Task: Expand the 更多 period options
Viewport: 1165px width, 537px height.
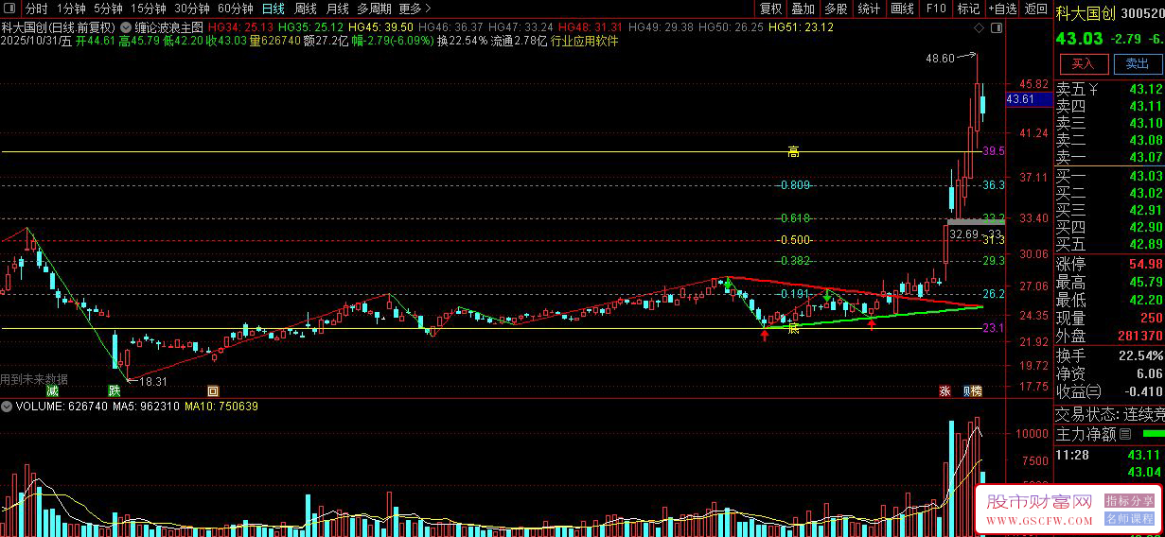Action: pos(415,9)
